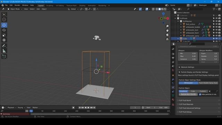Click the current frame number field
Image resolution: width=222 pixels, height=125 pixels.
135,108
